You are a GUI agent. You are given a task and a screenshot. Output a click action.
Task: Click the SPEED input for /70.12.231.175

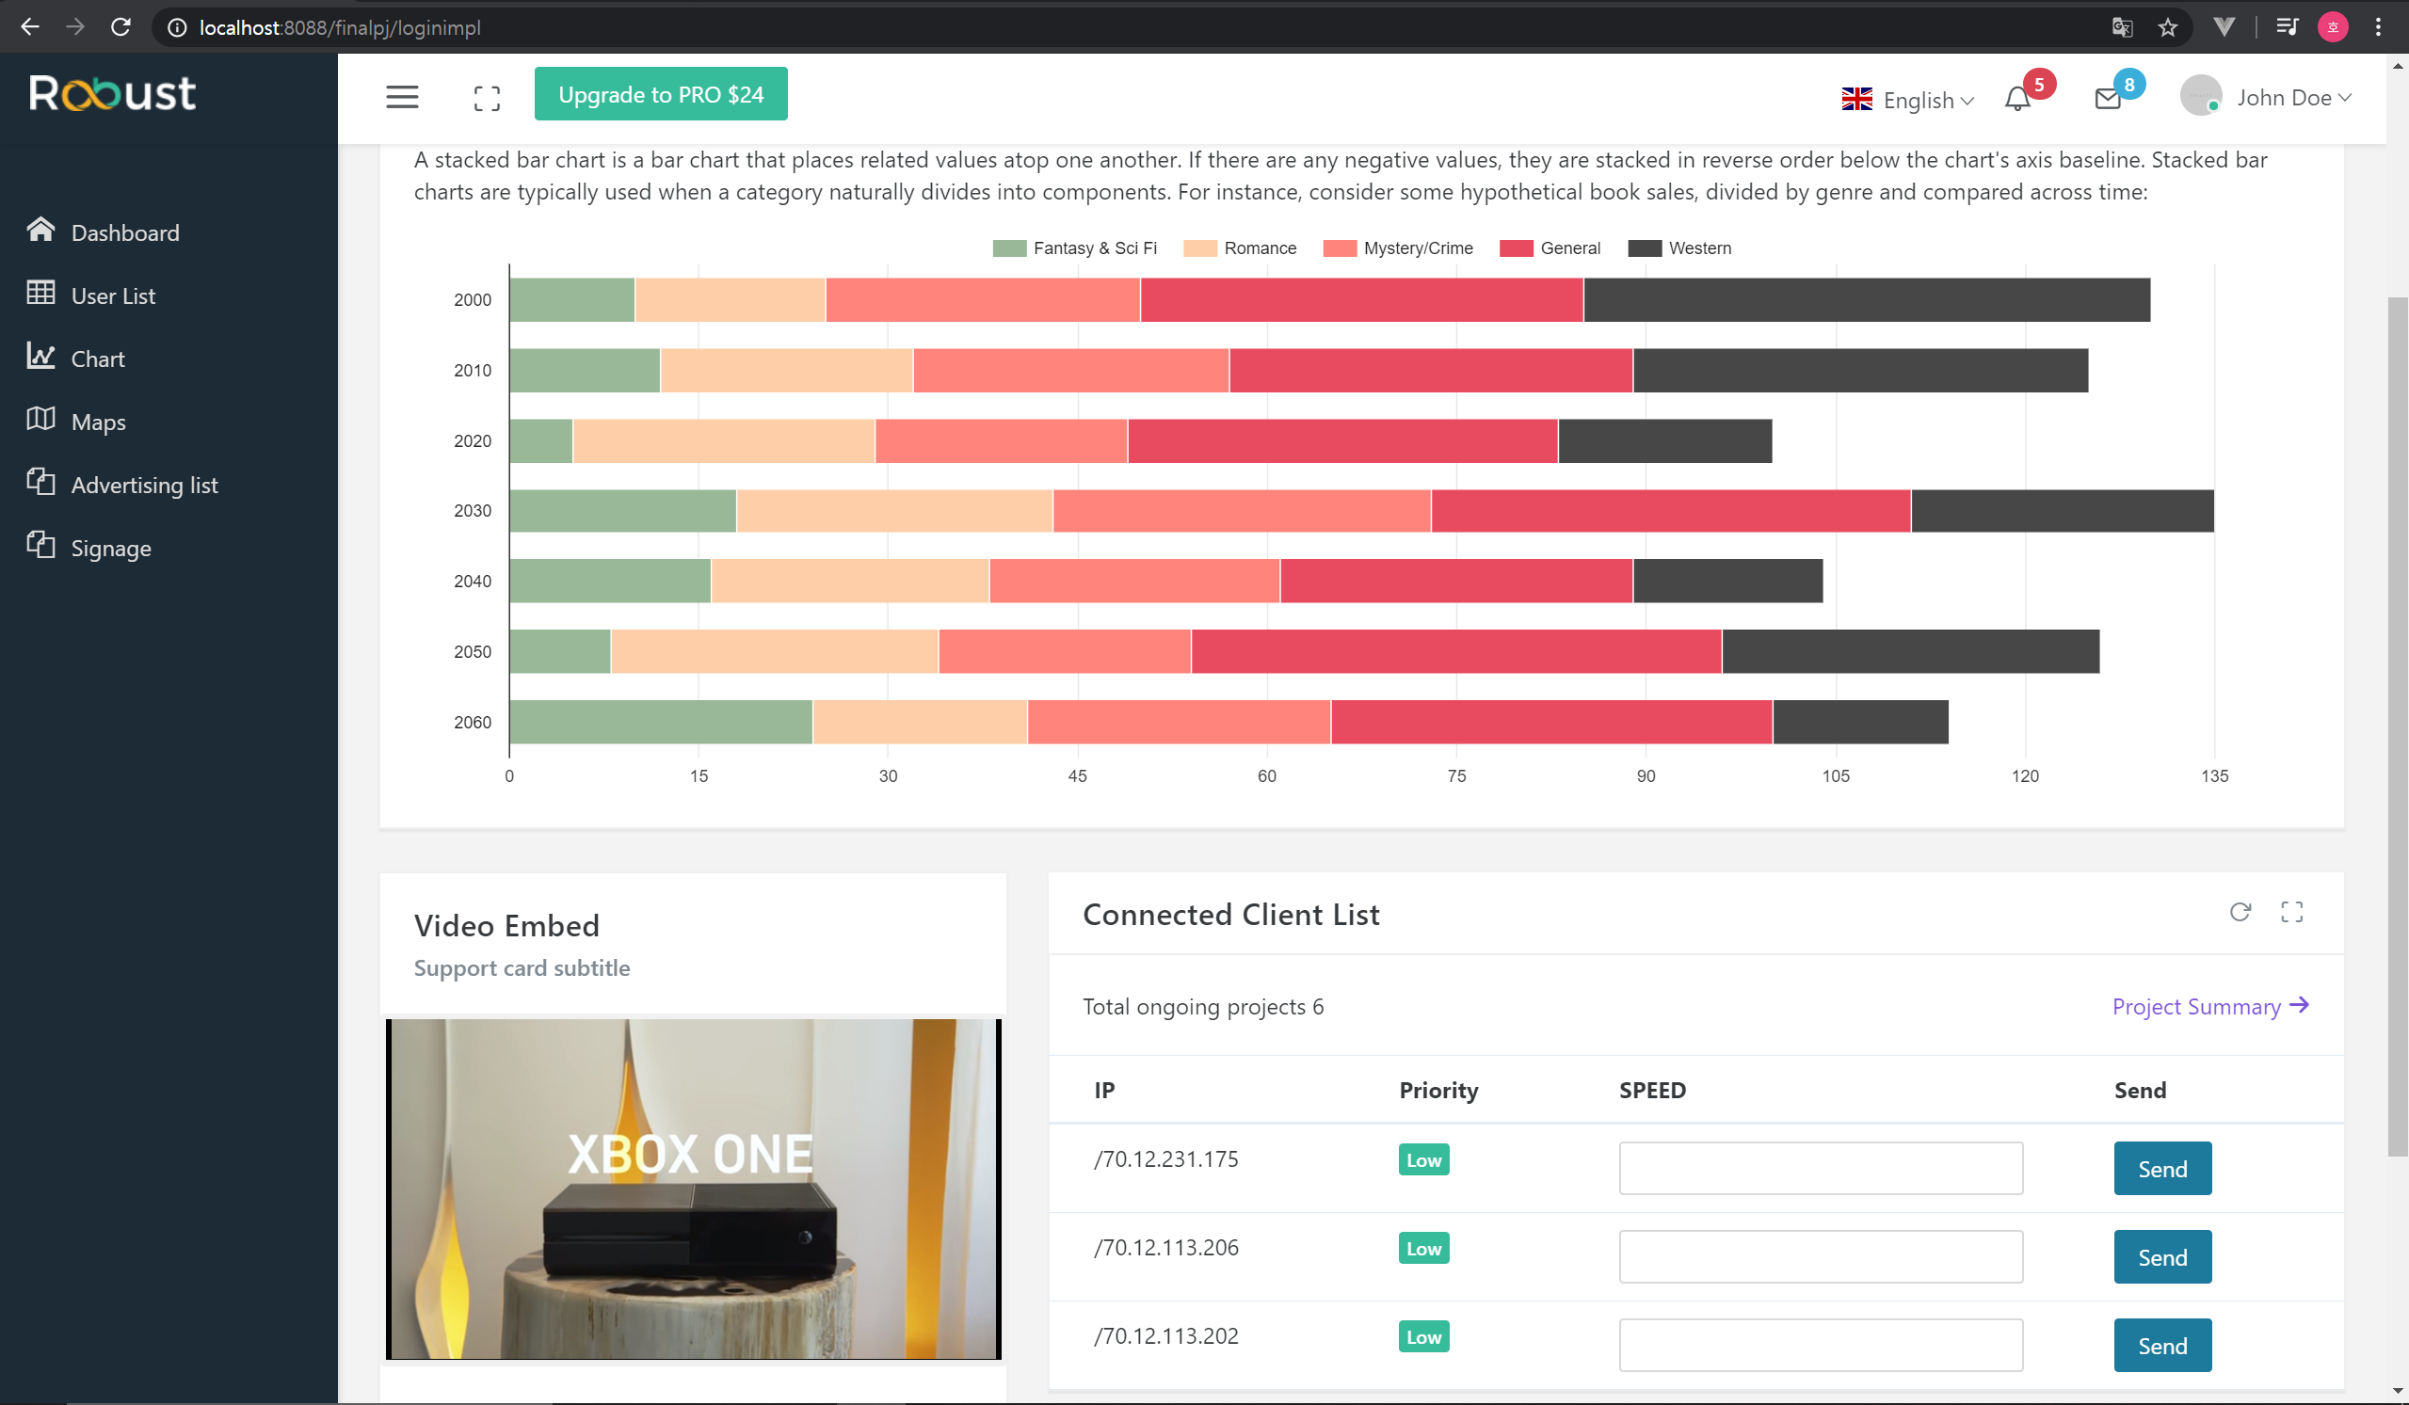(1819, 1168)
